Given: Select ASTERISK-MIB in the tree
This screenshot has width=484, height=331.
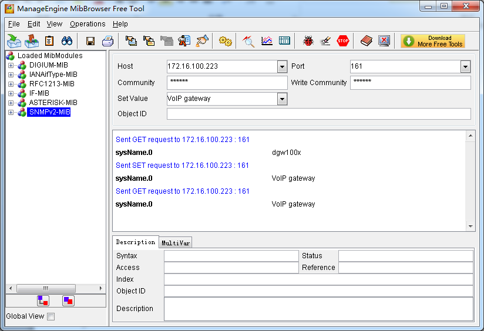Looking at the screenshot, I should 53,103.
